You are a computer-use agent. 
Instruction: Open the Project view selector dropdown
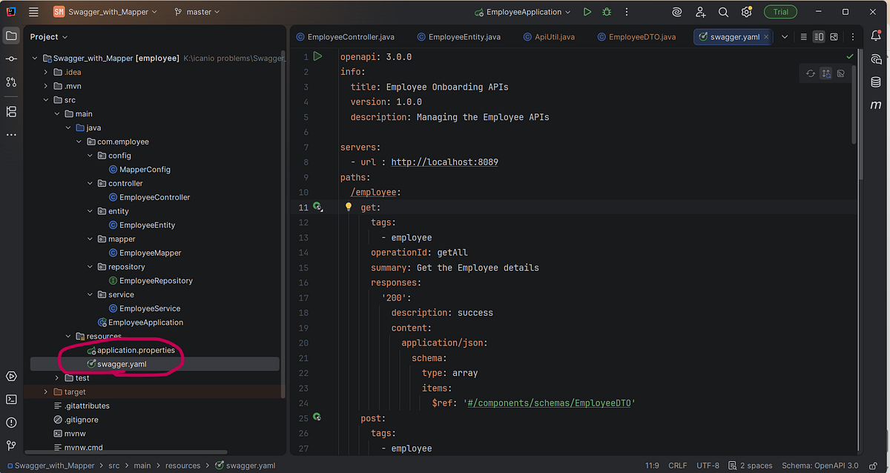pos(49,36)
